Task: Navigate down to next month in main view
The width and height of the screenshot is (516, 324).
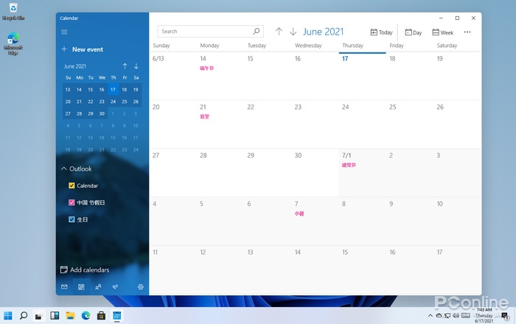Action: click(293, 32)
